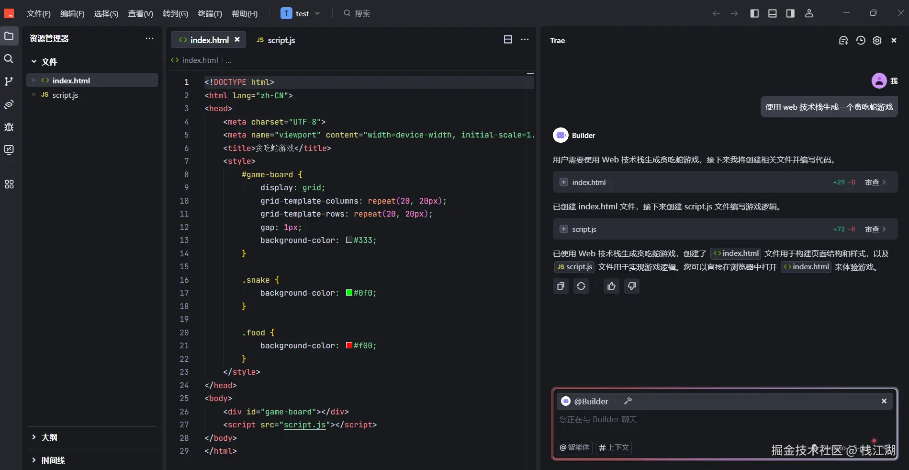Open the Search view in the activity bar
Image resolution: width=909 pixels, height=470 pixels.
click(9, 58)
